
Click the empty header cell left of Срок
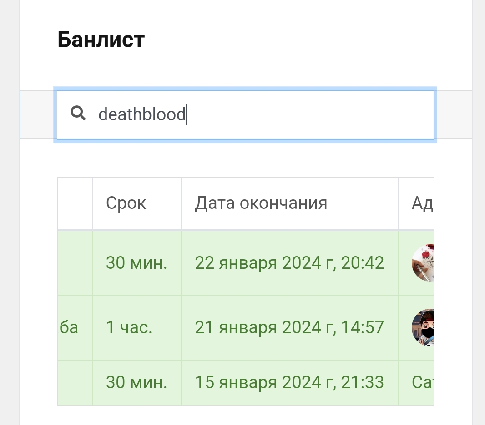coord(75,203)
